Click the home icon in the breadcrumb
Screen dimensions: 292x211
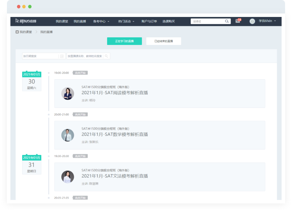pyautogui.click(x=17, y=32)
